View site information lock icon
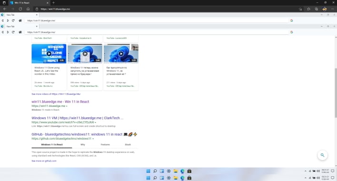Screen dimensions: 337x181 [x=37, y=9]
